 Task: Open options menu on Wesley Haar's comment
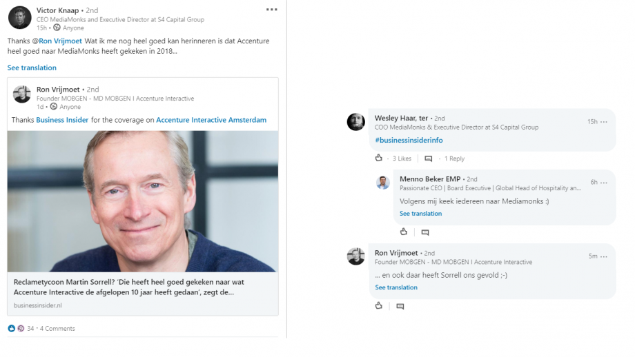point(604,122)
